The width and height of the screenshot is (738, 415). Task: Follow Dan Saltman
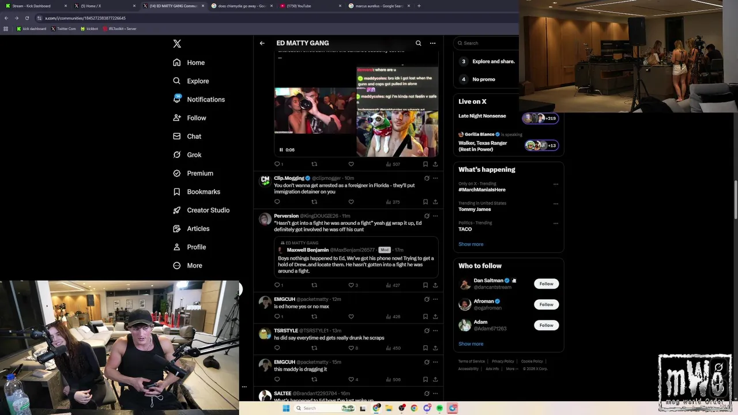[x=546, y=284]
